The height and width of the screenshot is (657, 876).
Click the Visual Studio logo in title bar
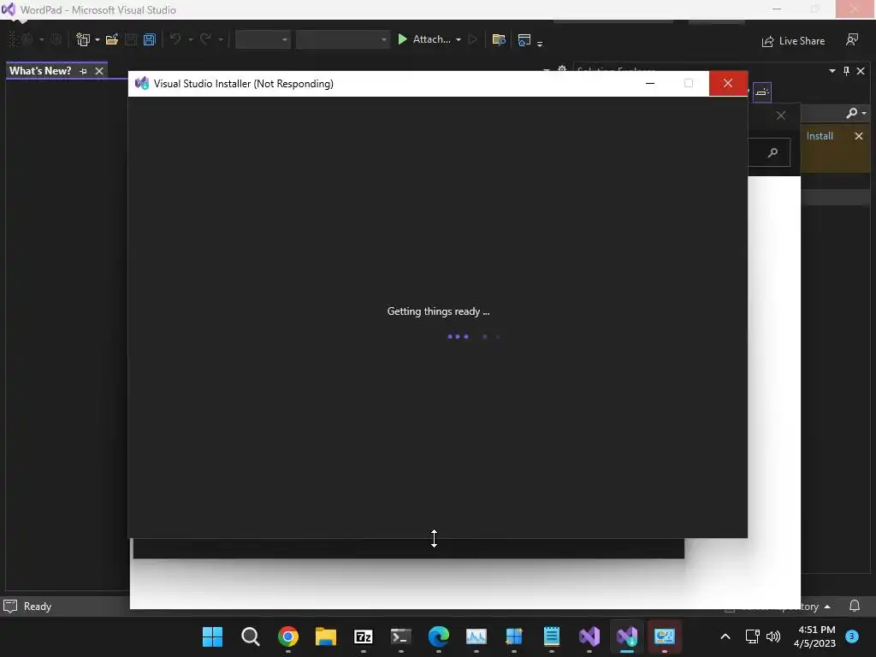click(x=9, y=9)
